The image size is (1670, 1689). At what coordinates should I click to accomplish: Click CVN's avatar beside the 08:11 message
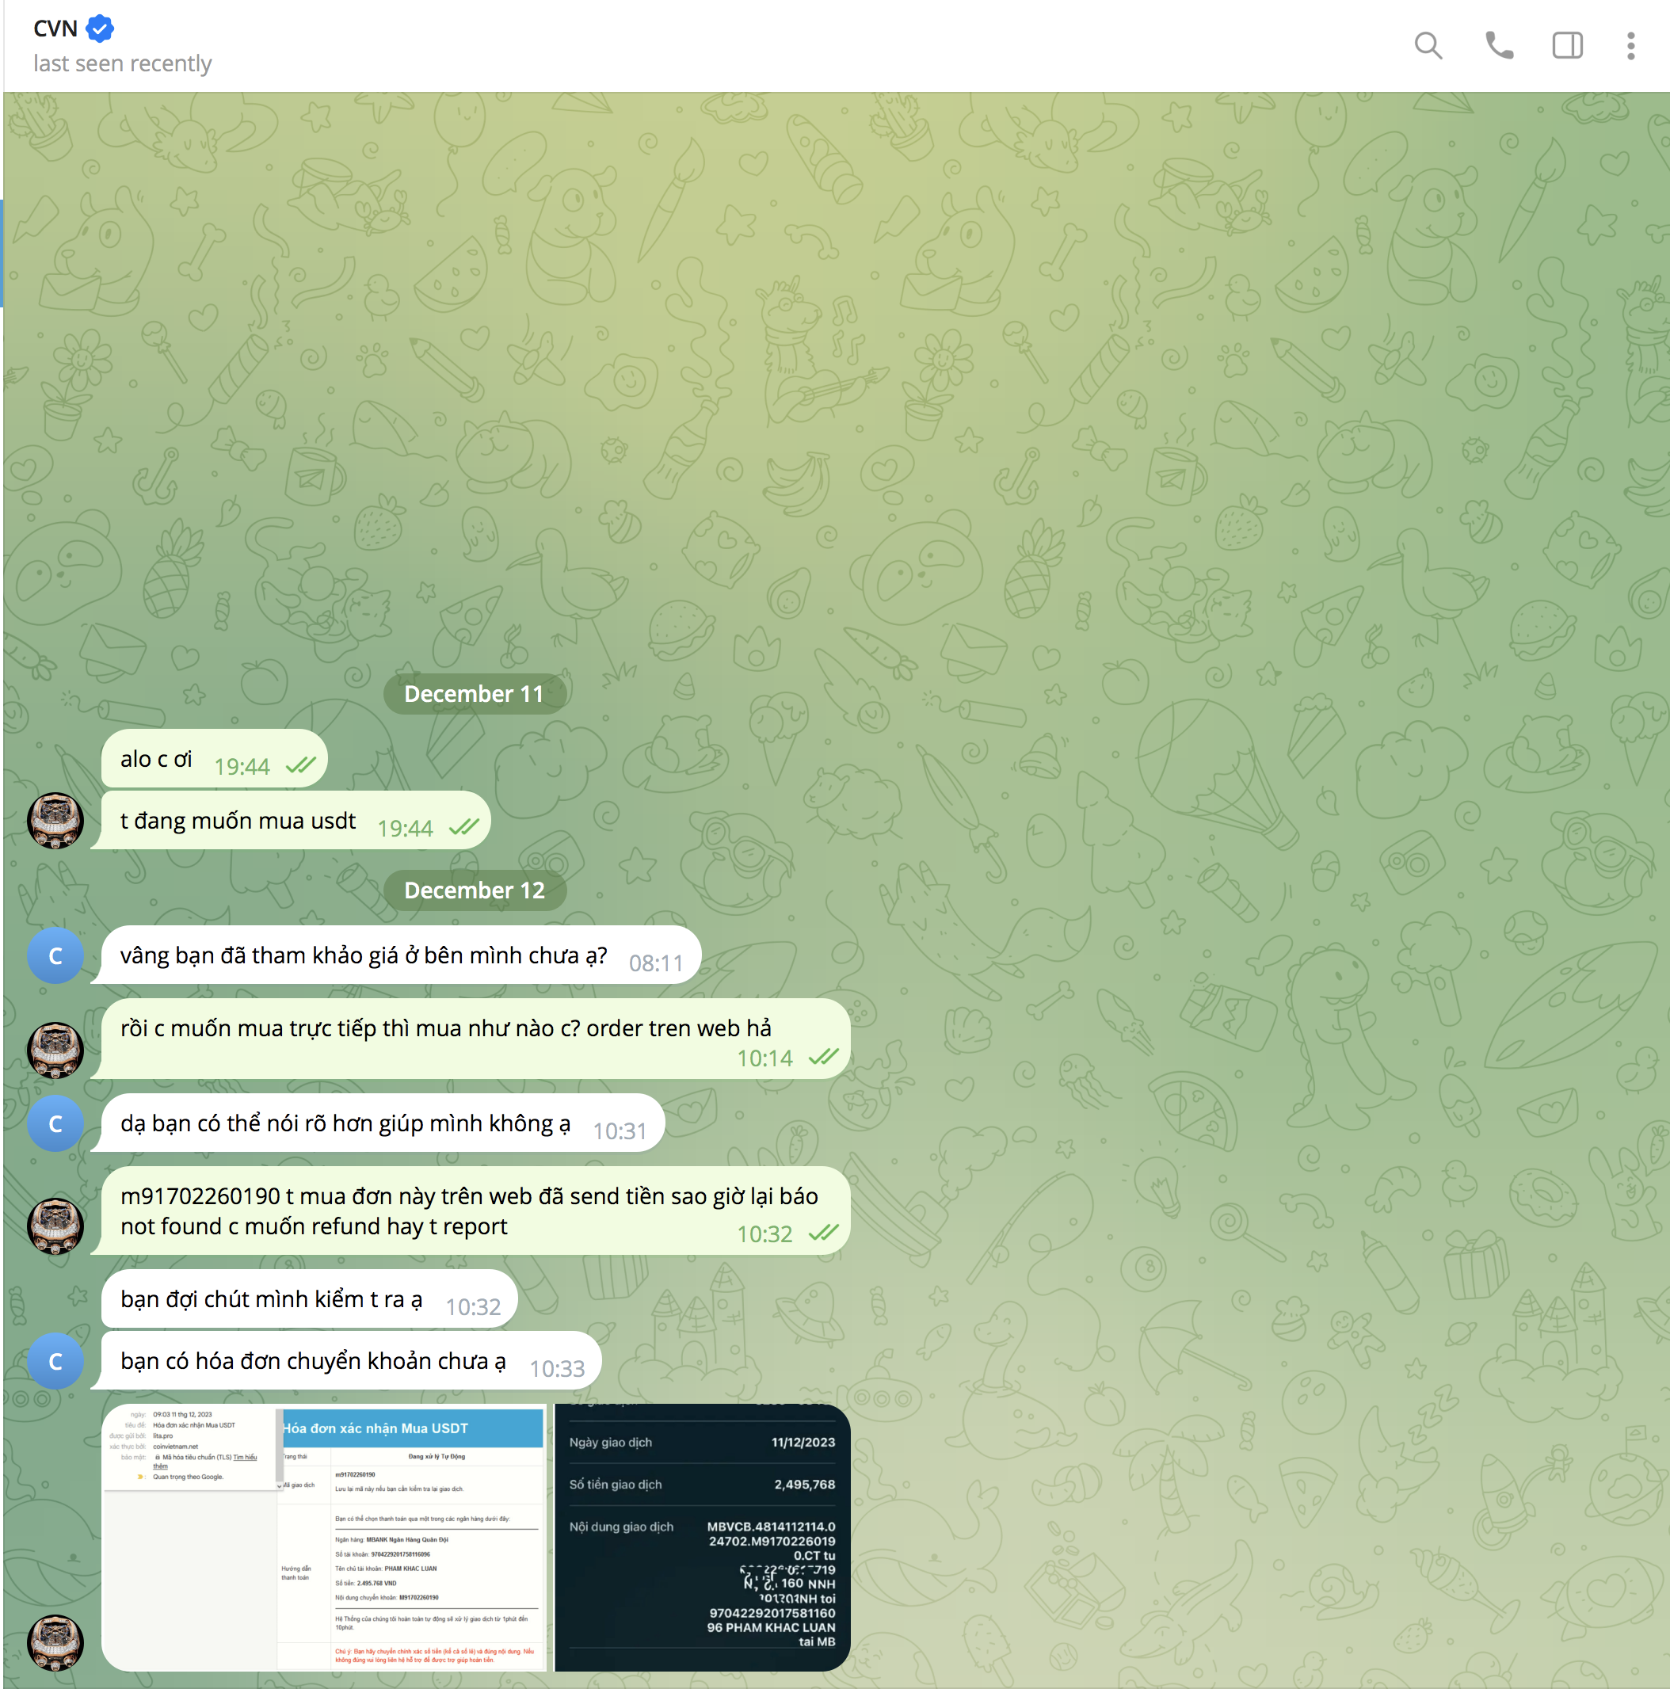click(55, 955)
